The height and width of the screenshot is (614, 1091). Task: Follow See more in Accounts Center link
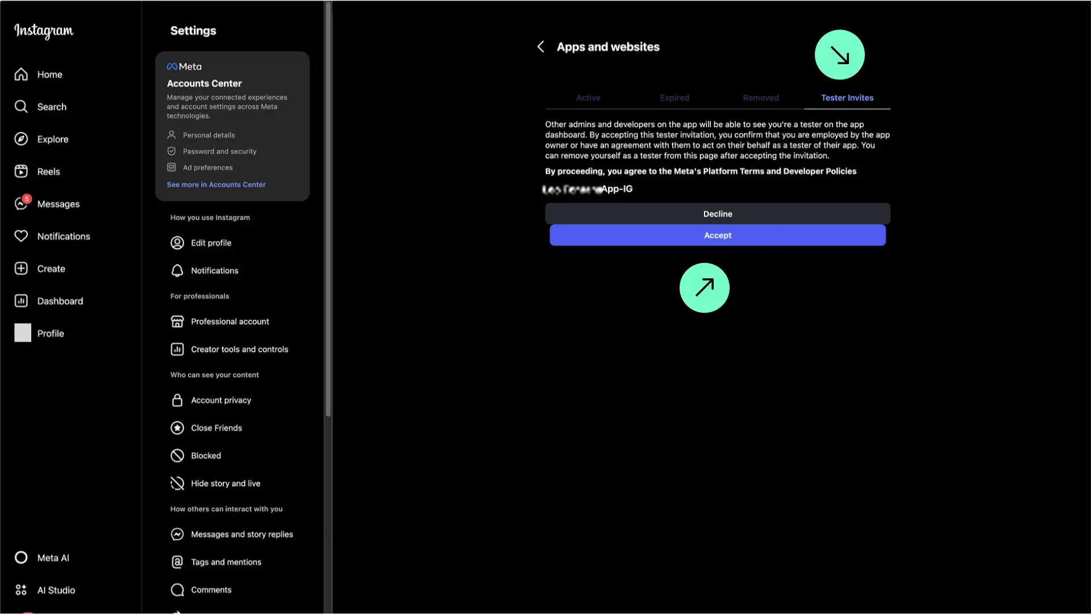[216, 185]
